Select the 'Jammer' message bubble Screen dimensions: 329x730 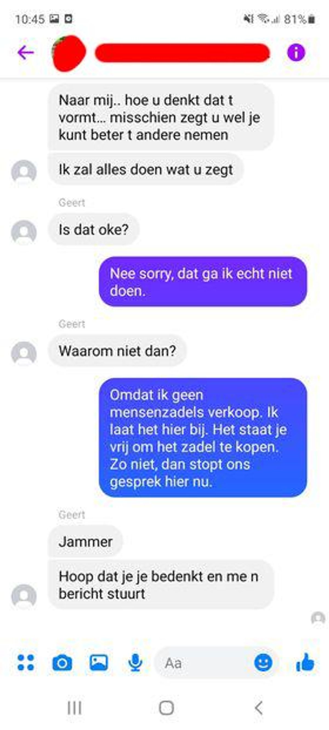[86, 542]
